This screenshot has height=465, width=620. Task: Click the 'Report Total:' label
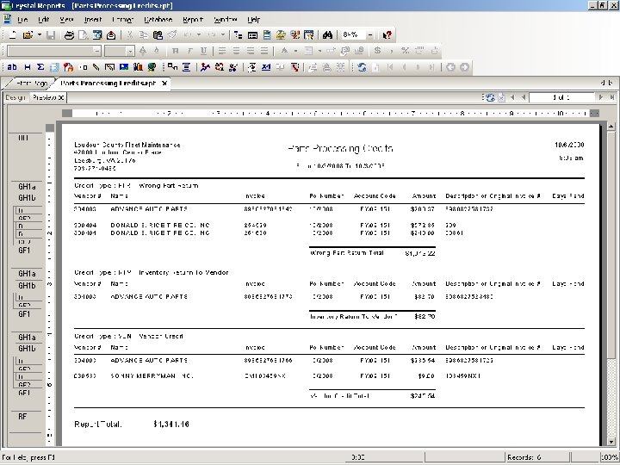point(97,425)
